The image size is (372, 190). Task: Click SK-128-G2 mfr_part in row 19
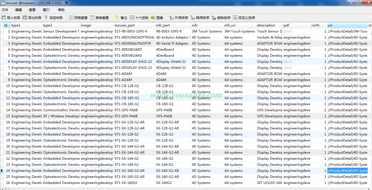point(173,140)
